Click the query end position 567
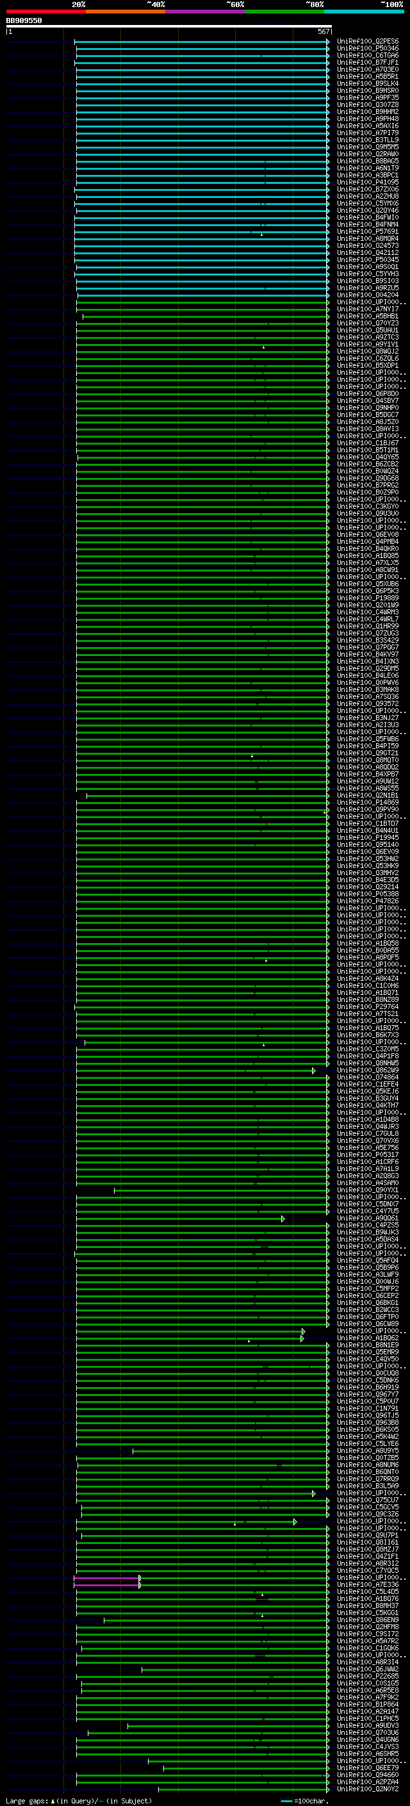This screenshot has width=410, height=1806. [324, 32]
